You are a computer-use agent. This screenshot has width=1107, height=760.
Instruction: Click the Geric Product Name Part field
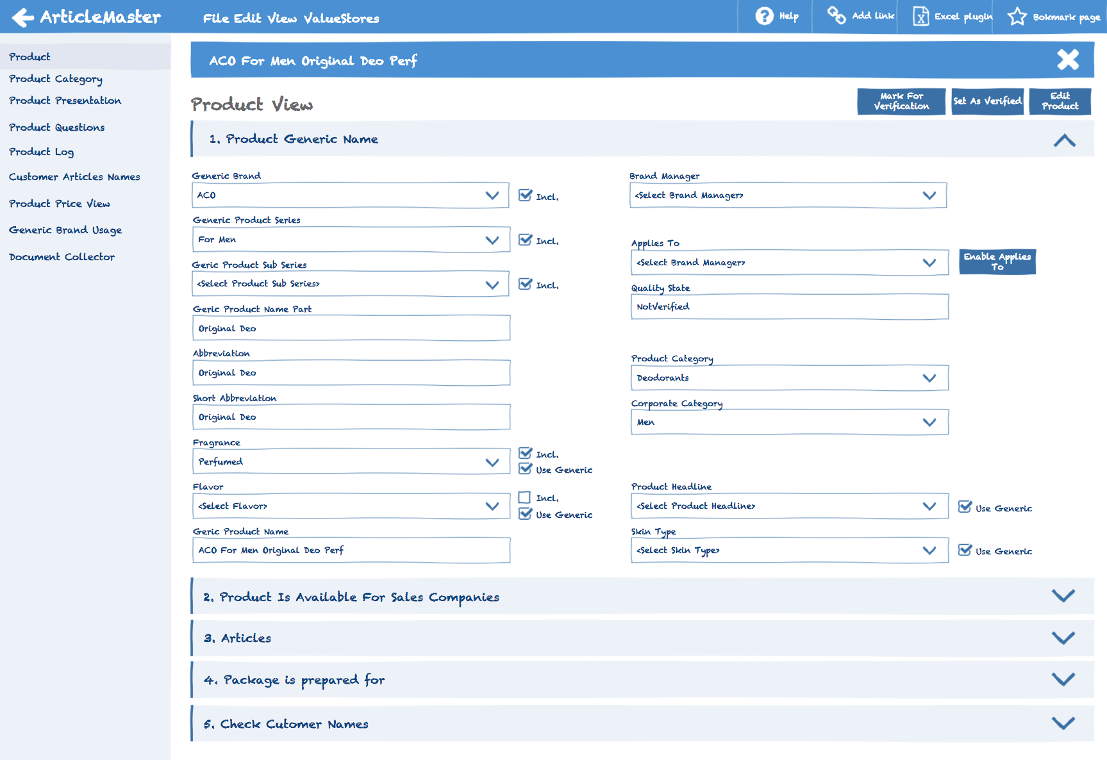[351, 328]
